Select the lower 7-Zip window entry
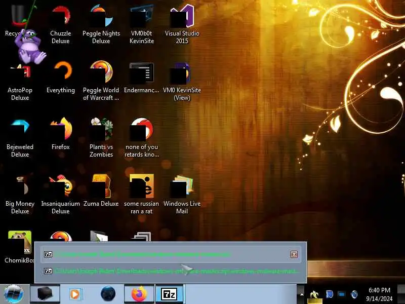405x304 pixels. [171, 271]
